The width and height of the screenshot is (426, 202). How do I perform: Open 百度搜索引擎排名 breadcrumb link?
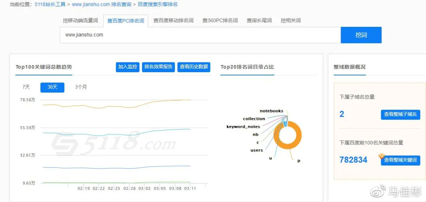click(x=157, y=4)
